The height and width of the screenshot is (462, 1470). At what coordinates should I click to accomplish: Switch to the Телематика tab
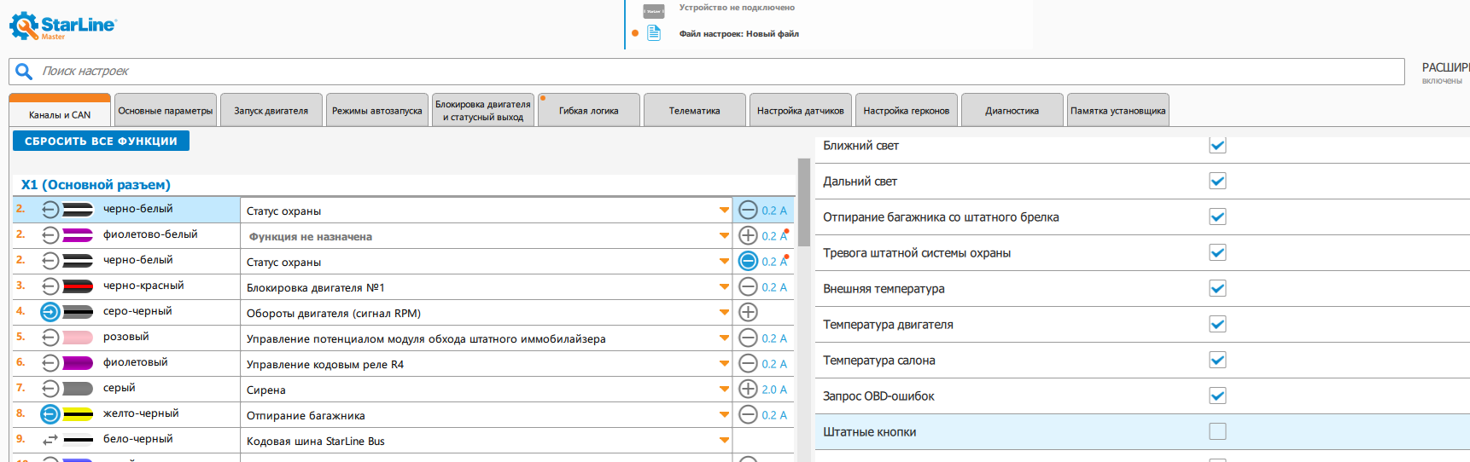(x=695, y=110)
